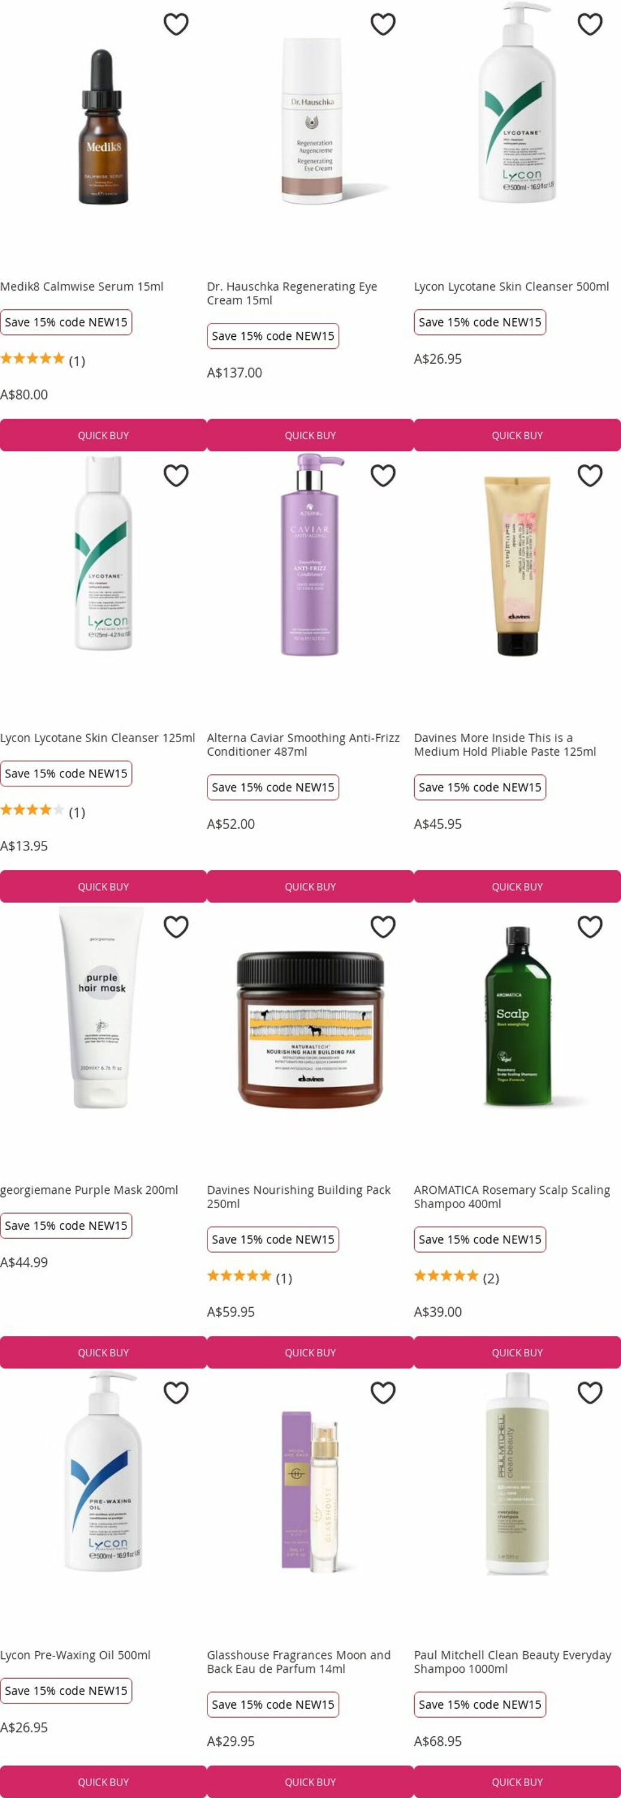This screenshot has width=621, height=1798.
Task: Quick buy the Medik8 Calmwise Serum
Action: pos(103,435)
